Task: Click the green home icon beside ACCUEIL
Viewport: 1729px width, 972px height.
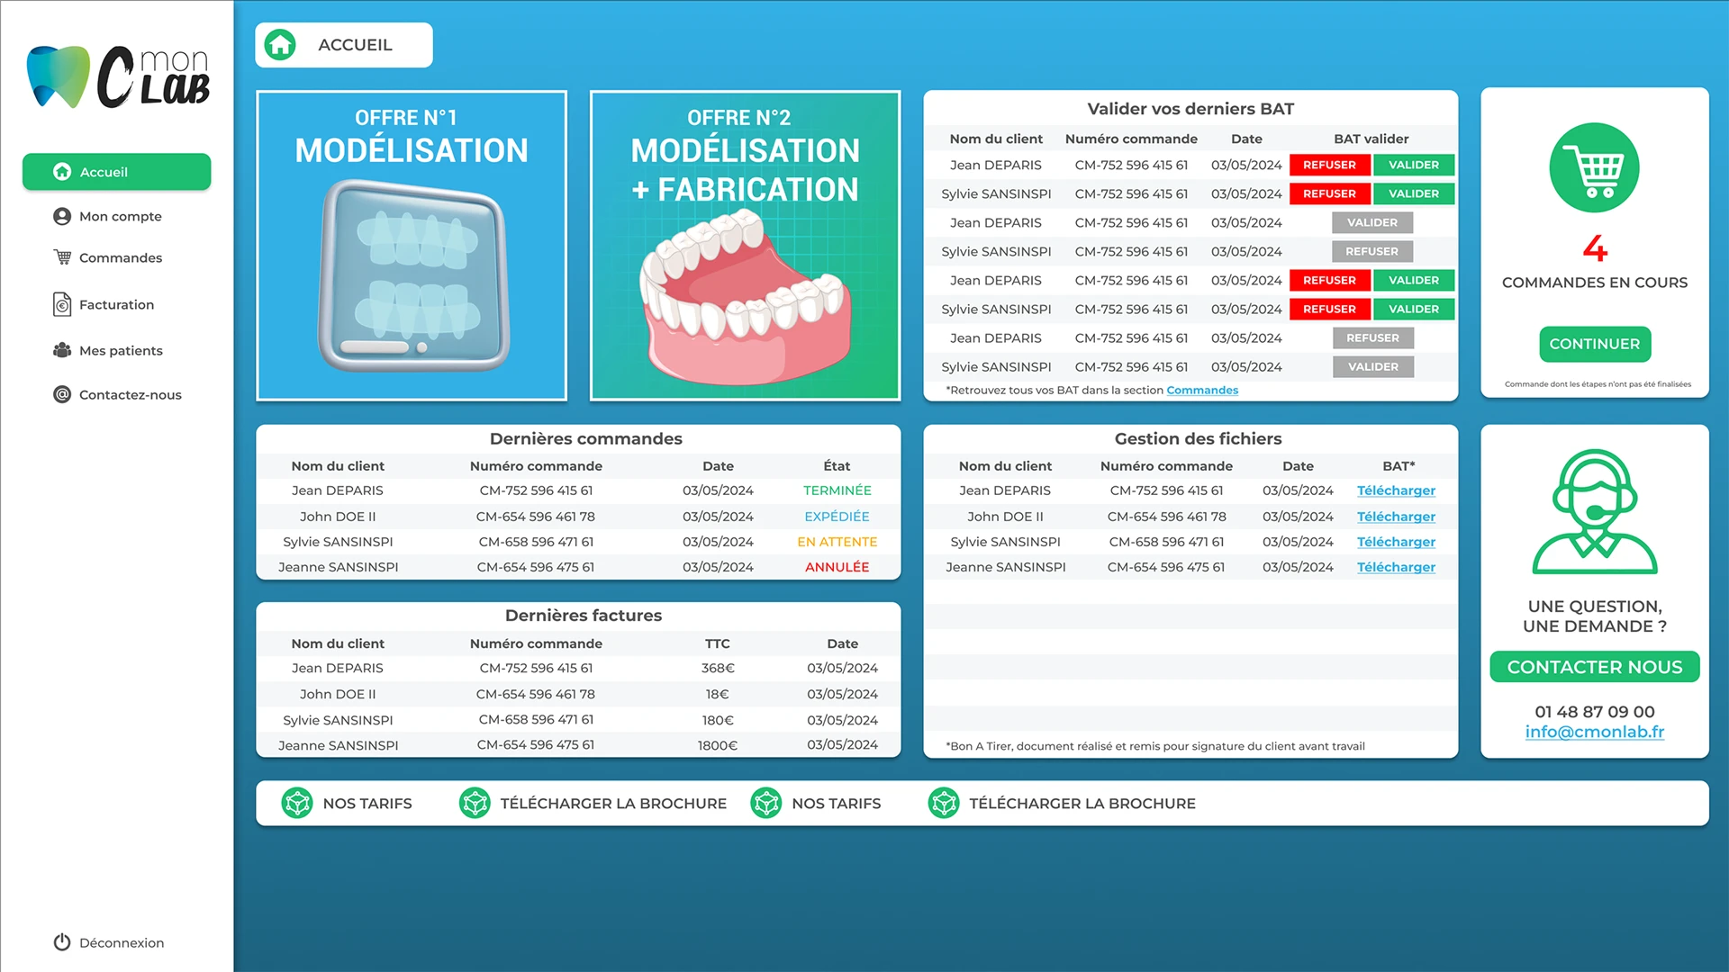Action: click(280, 44)
